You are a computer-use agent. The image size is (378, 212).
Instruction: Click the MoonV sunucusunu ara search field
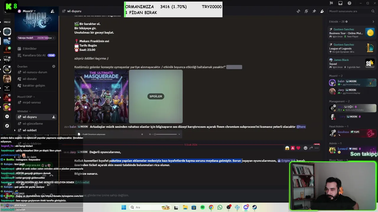[351, 11]
